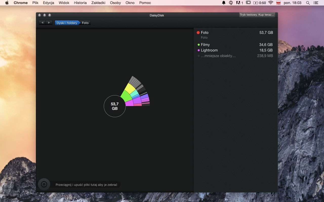324x202 pixels.
Task: Go forward with the right arrow button
Action: click(49, 23)
